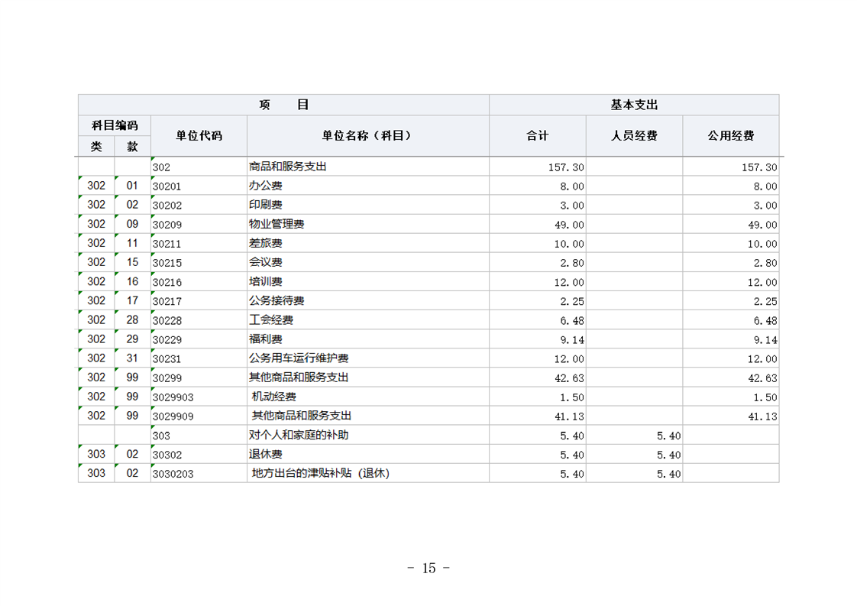Click the 6.48 value under 合计
Image resolution: width=857 pixels, height=606 pixels.
pos(571,320)
